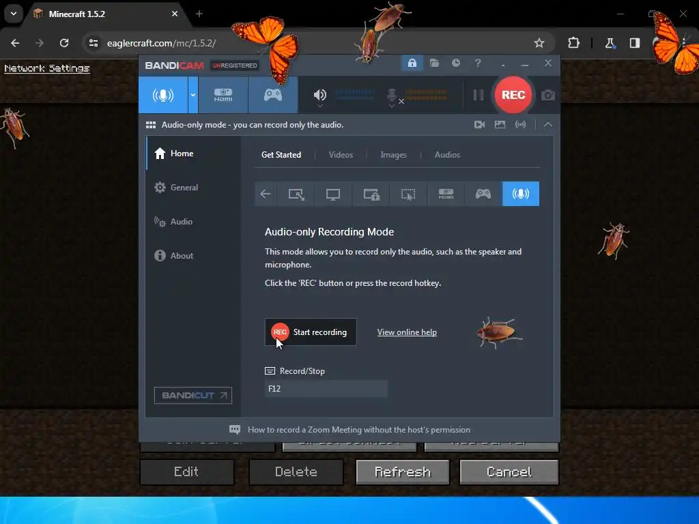The width and height of the screenshot is (699, 524).
Task: Switch to the Get Started tab
Action: point(281,155)
